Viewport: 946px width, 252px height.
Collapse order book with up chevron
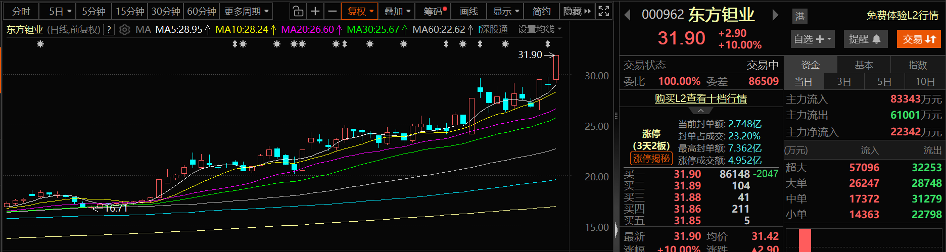click(x=701, y=111)
